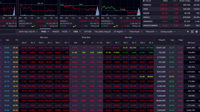Sort by Tổng KL column header
Viewport: 200px width, 112px height.
click(x=162, y=40)
